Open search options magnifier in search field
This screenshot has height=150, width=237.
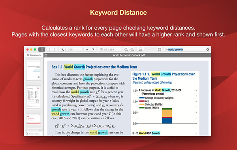pyautogui.click(x=166, y=50)
